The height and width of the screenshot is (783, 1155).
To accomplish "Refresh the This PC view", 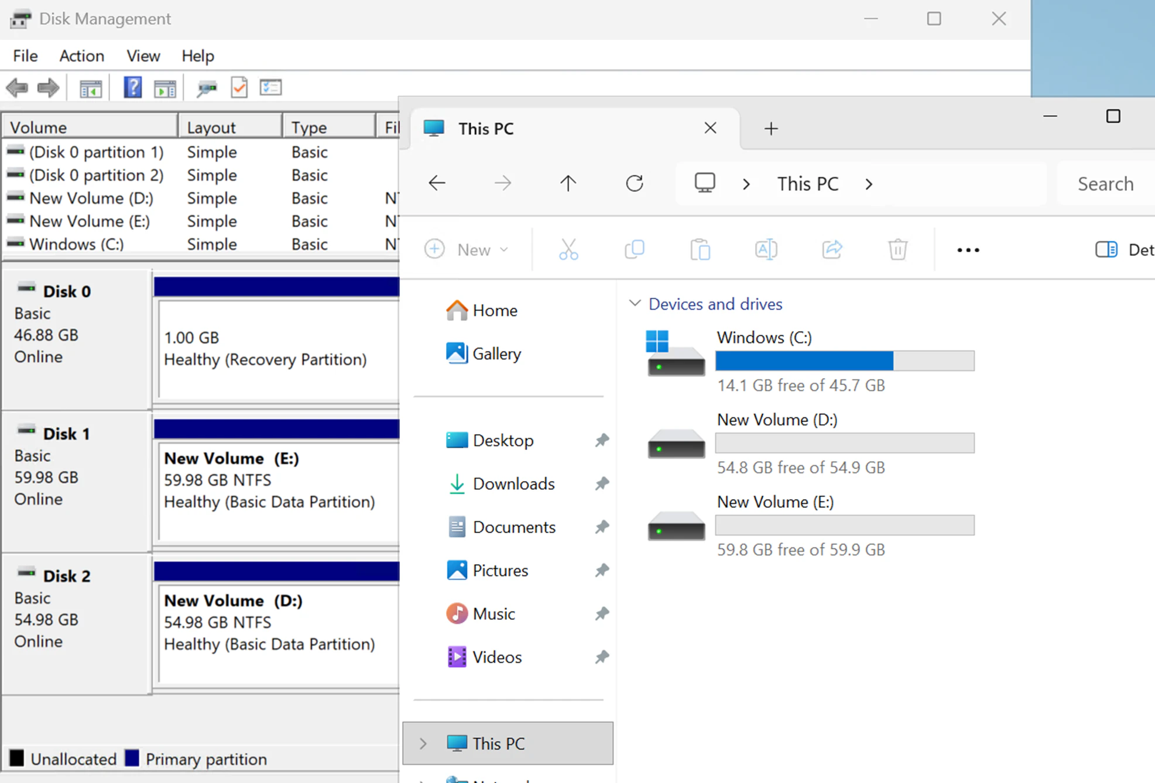I will [634, 183].
